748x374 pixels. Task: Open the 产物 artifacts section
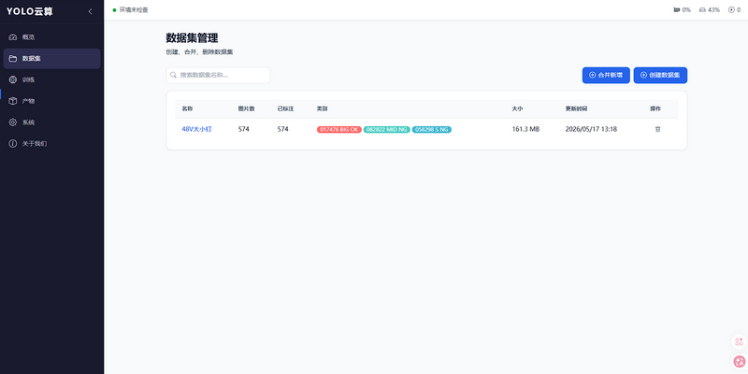click(51, 101)
